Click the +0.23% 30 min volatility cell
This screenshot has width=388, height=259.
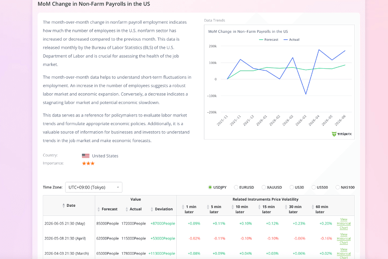299,224
